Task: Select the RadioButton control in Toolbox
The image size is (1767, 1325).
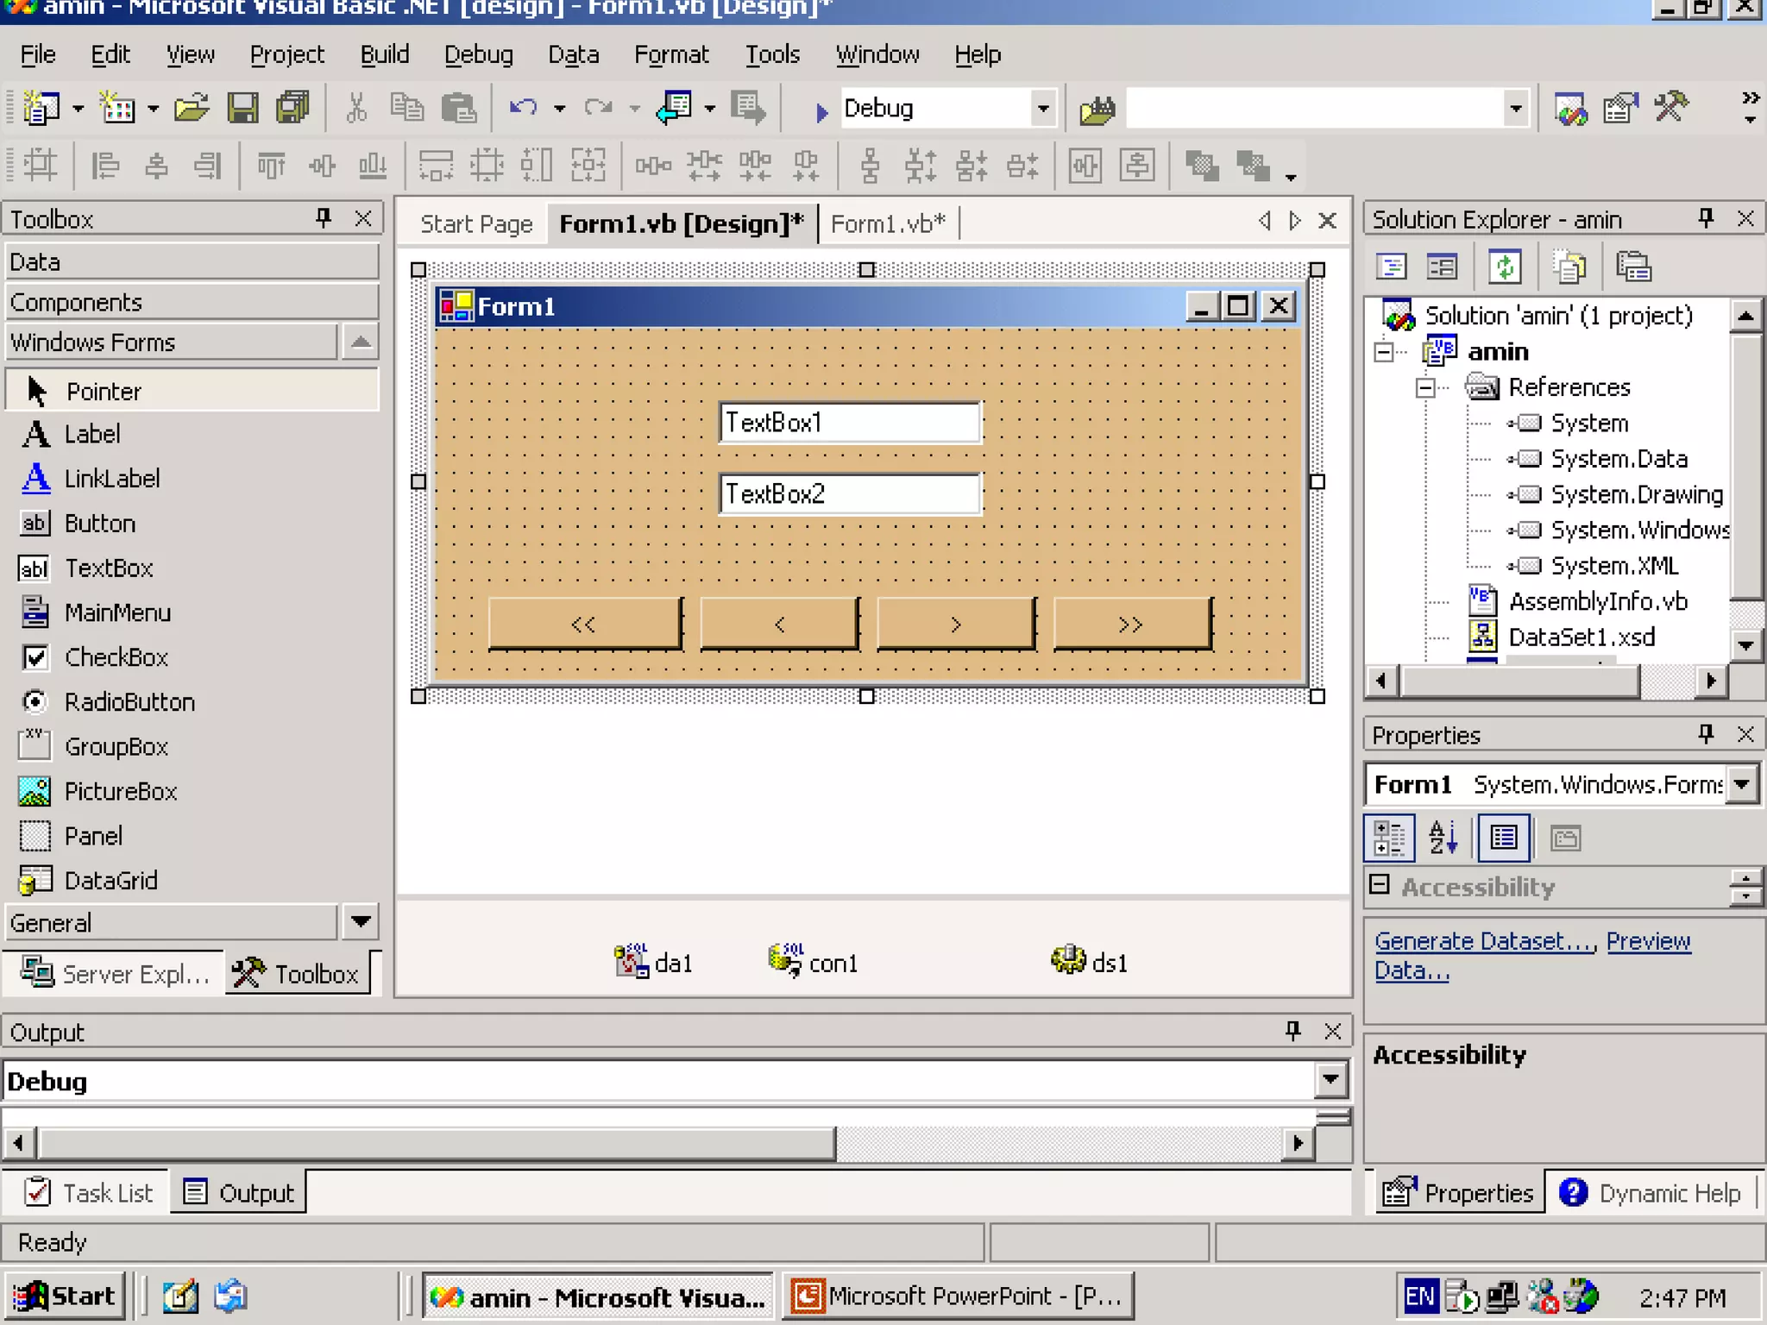Action: click(x=129, y=702)
